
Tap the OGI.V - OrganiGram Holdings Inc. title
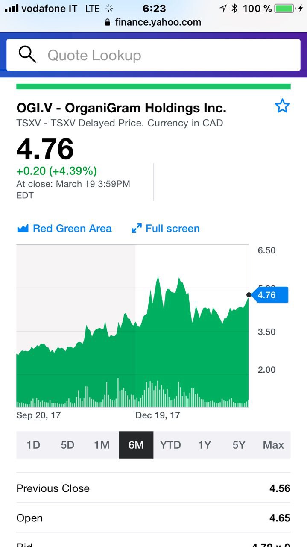[x=121, y=108]
